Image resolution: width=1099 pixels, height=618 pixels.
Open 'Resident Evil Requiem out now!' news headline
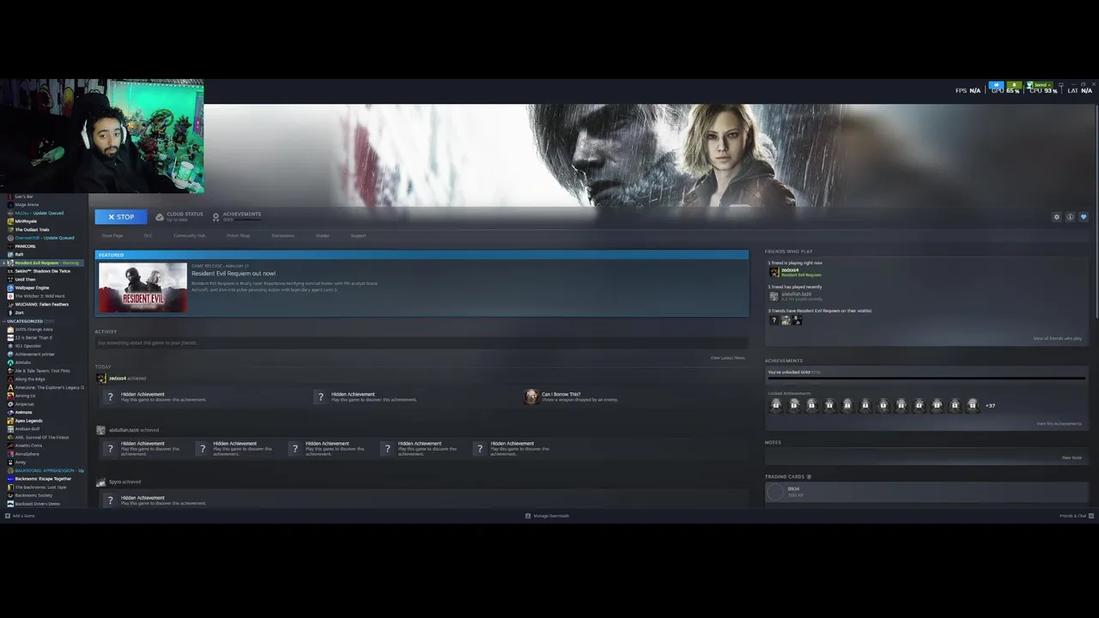[x=234, y=274]
